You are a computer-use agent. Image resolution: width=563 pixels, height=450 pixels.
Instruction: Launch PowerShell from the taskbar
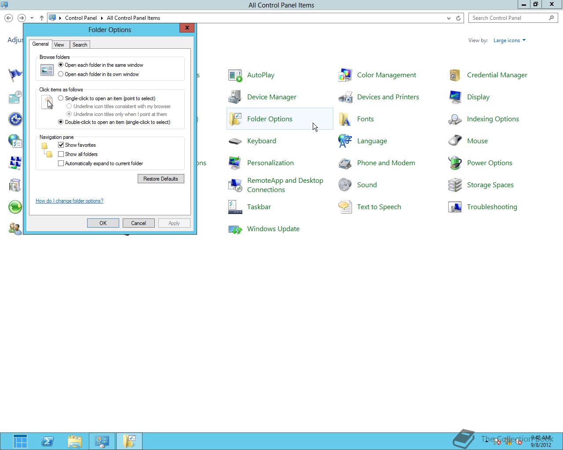point(48,441)
